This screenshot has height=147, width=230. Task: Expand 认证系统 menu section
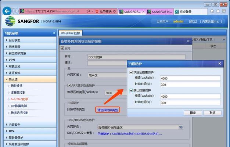(x=30, y=73)
